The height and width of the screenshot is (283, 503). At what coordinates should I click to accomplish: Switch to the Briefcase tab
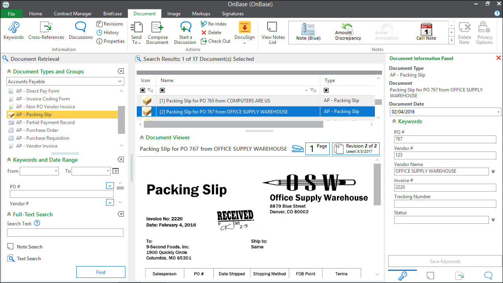click(x=112, y=14)
